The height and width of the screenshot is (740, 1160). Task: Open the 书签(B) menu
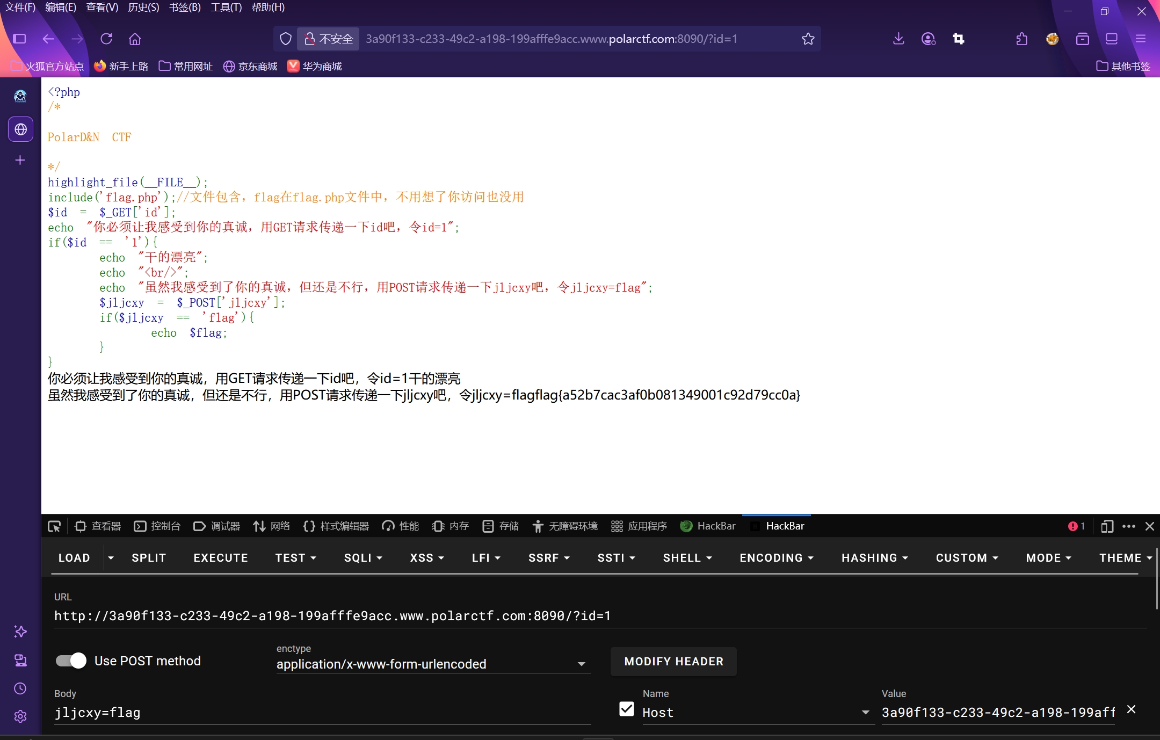pyautogui.click(x=185, y=8)
